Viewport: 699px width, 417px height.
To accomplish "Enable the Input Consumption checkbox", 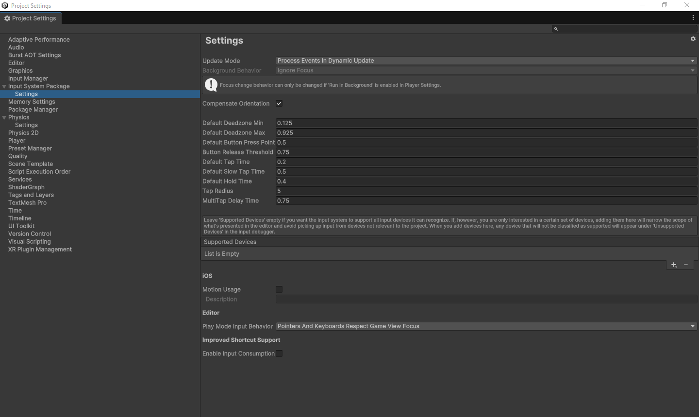I will point(279,353).
